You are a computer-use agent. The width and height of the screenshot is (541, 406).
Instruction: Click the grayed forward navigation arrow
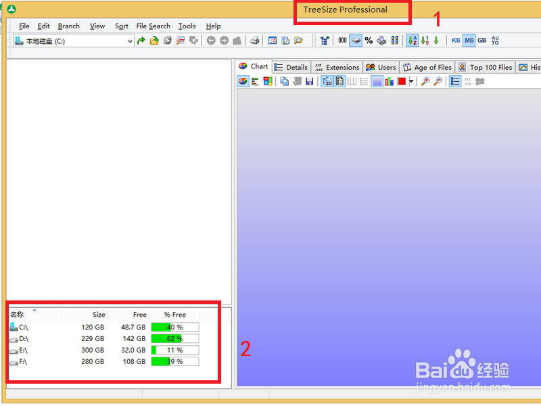(225, 41)
